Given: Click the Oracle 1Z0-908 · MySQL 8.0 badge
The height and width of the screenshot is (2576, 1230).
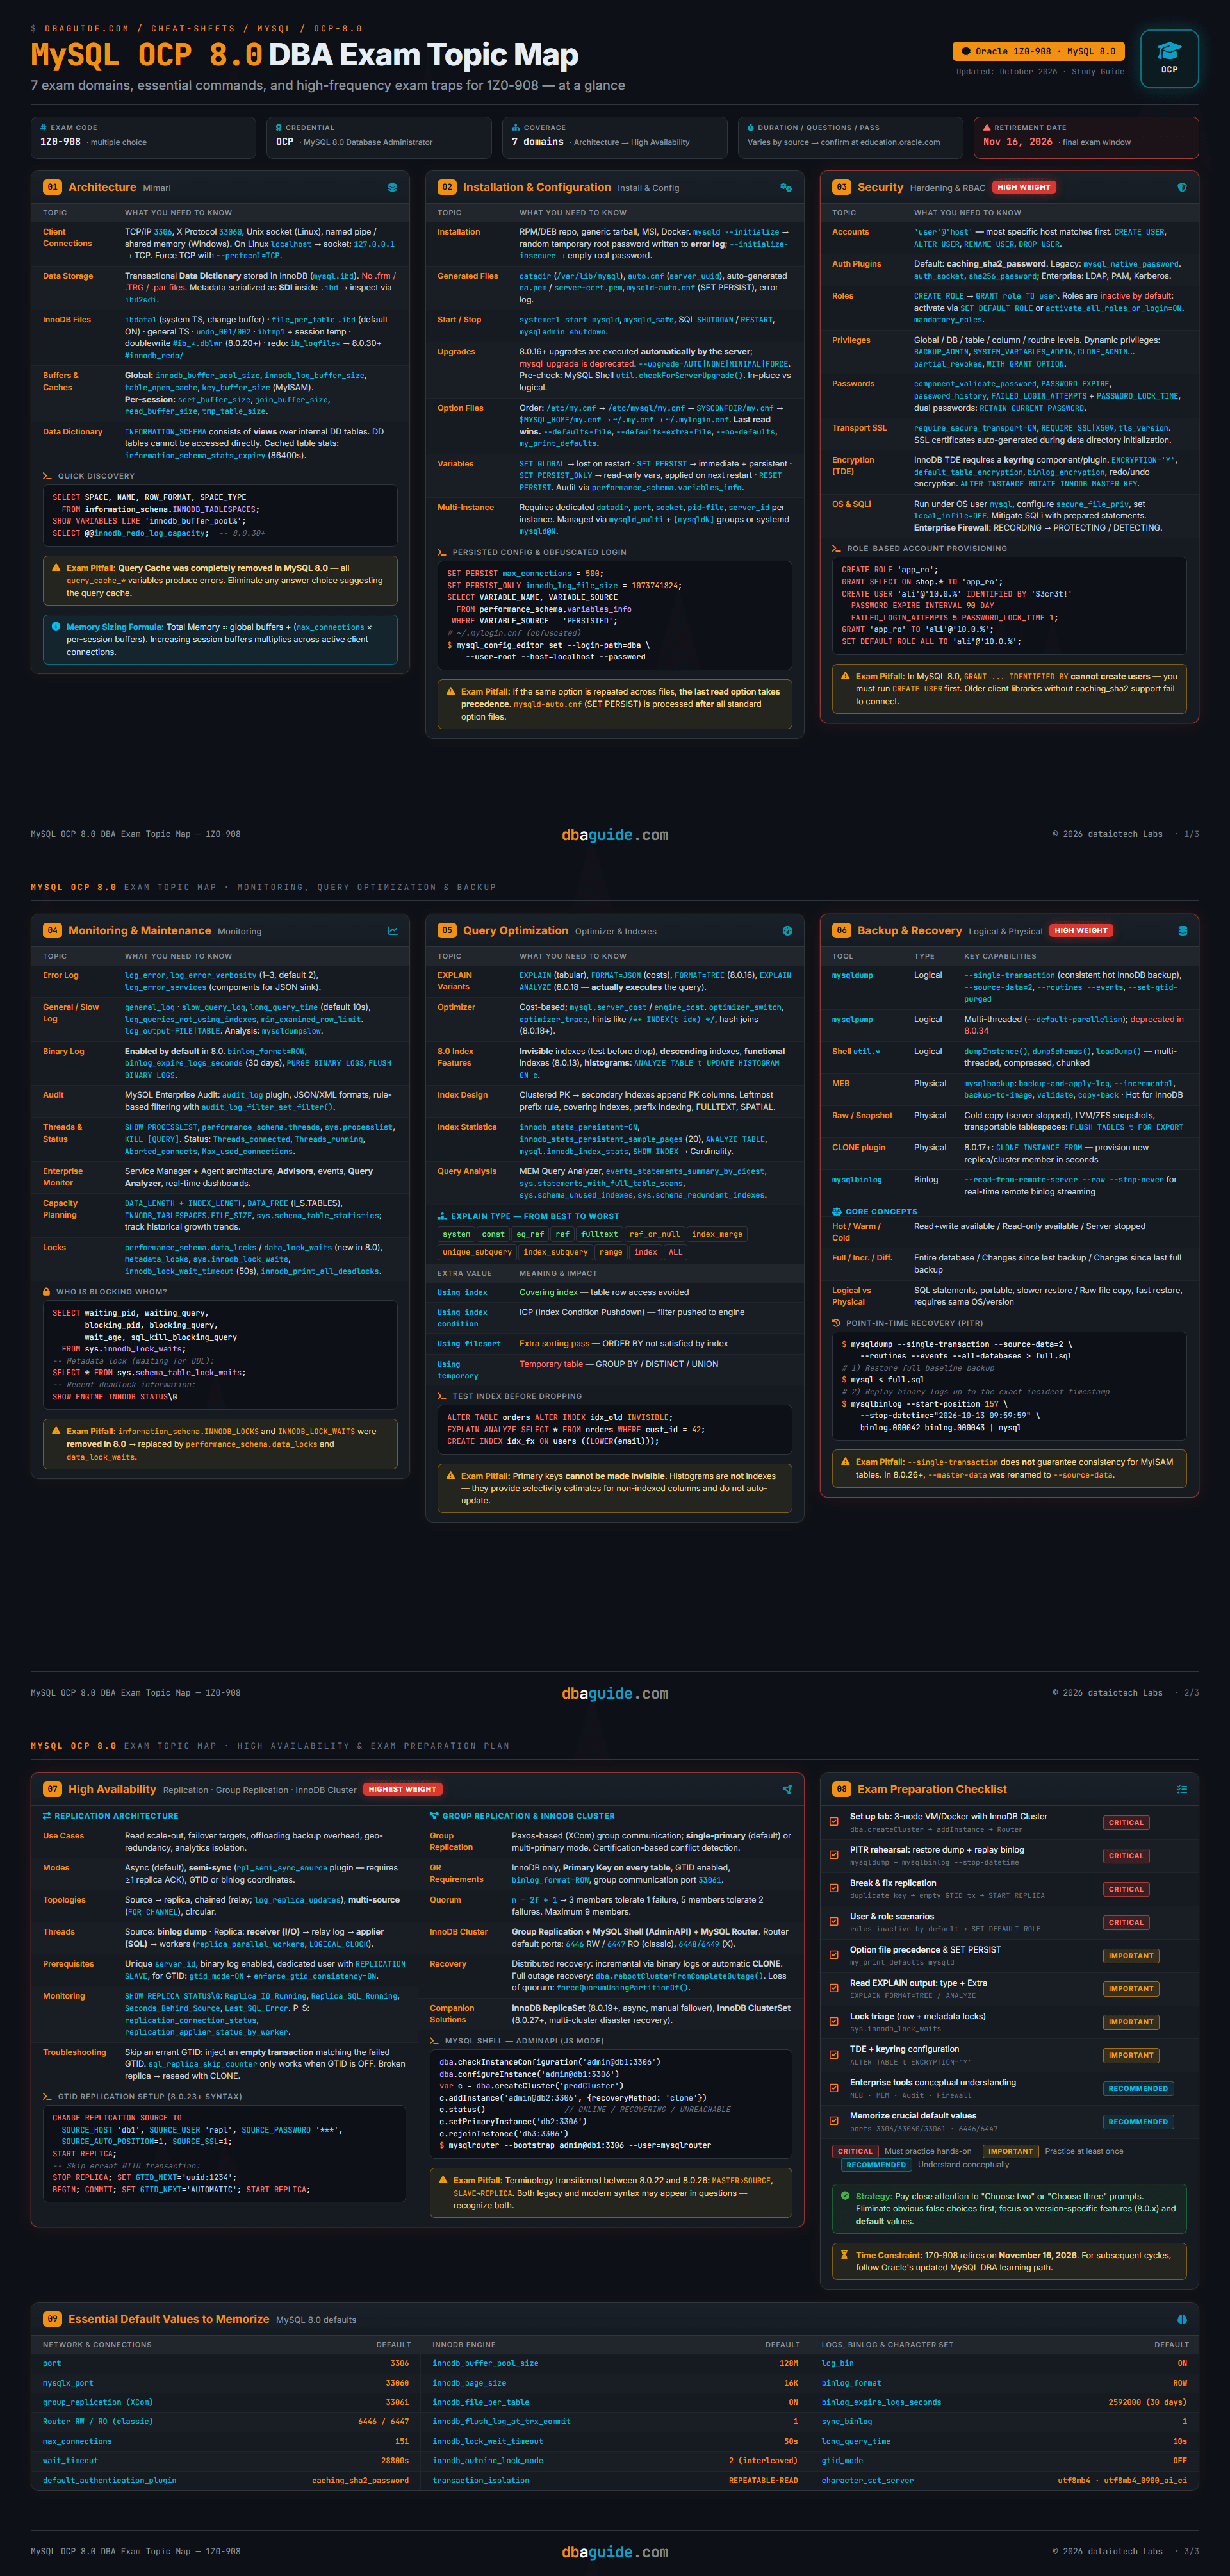Looking at the screenshot, I should 1038,51.
